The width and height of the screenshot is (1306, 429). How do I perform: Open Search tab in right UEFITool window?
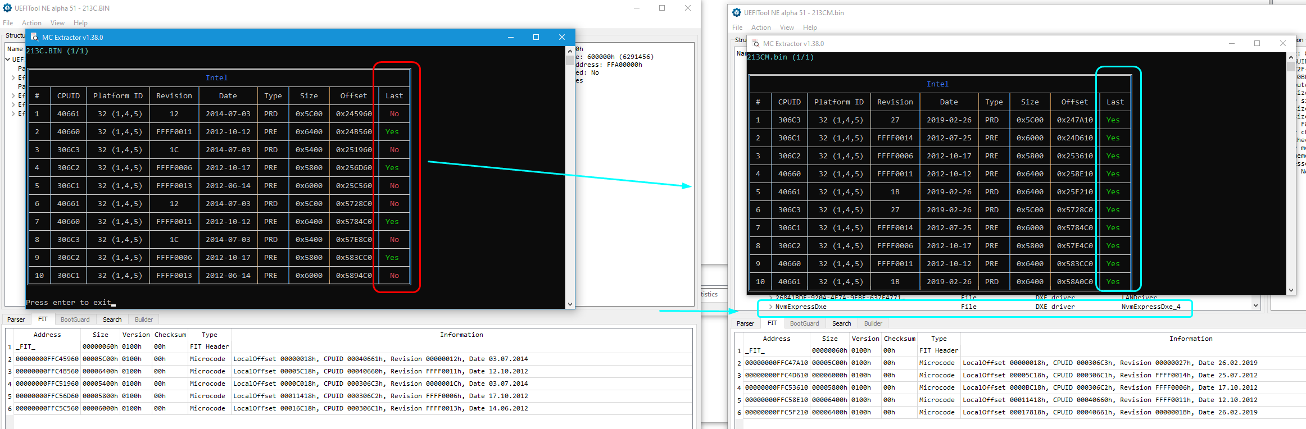click(841, 323)
